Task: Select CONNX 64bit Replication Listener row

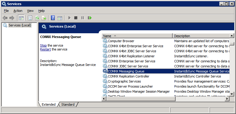Action: coord(166,56)
